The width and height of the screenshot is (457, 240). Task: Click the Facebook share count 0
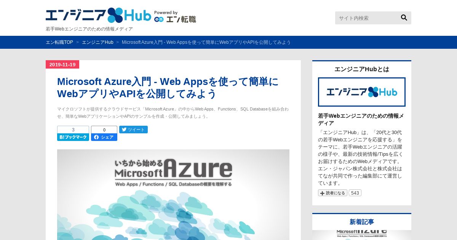104,130
